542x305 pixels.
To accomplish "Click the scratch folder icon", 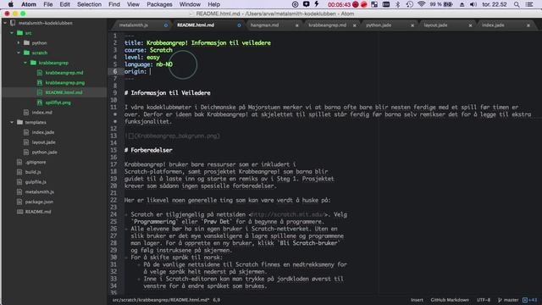I will point(26,53).
